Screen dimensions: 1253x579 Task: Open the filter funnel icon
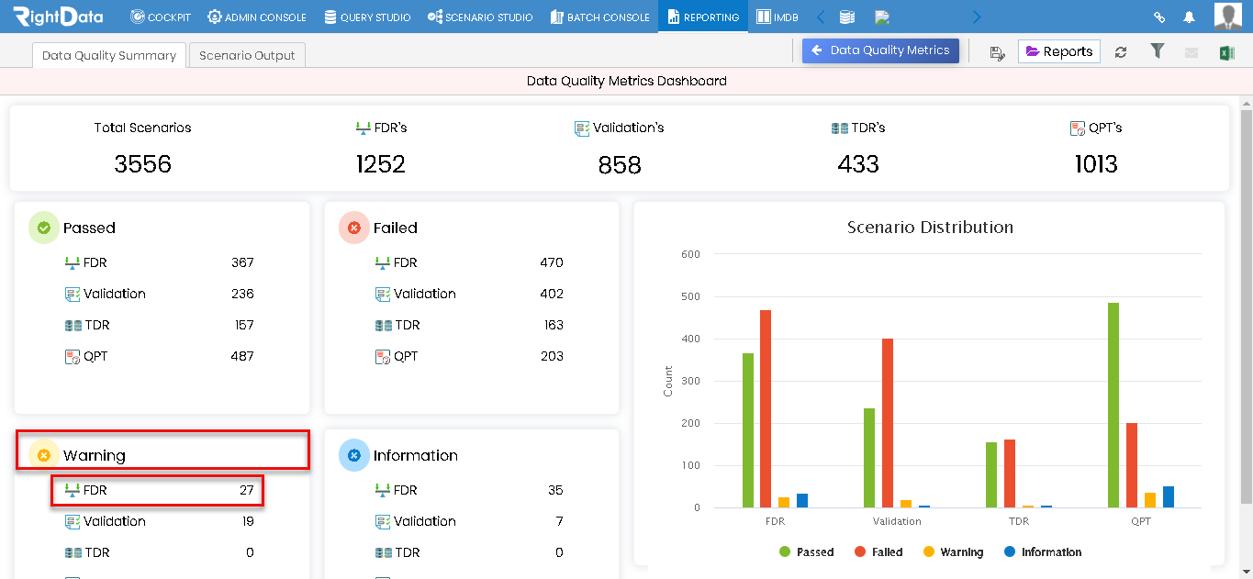[x=1158, y=51]
